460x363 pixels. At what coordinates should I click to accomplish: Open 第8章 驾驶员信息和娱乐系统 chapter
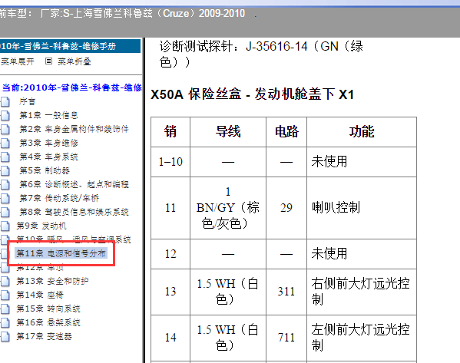[x=74, y=212]
